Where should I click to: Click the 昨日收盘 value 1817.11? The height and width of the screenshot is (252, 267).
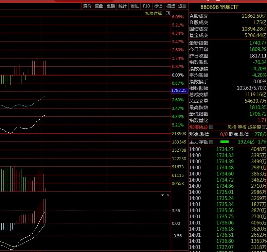pyautogui.click(x=258, y=56)
